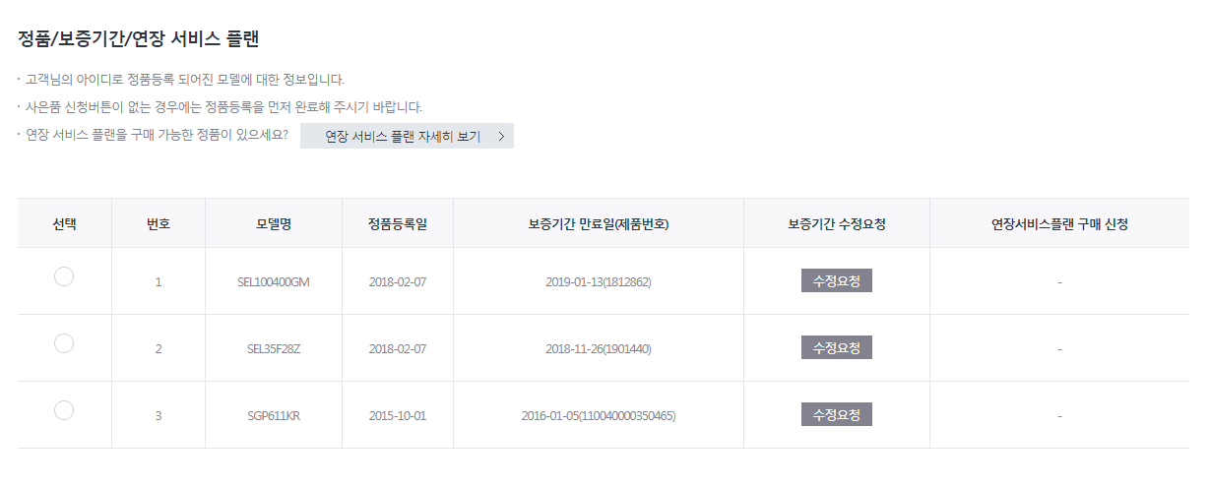1209x488 pixels.
Task: Click the 번호 column header
Action: (x=159, y=223)
